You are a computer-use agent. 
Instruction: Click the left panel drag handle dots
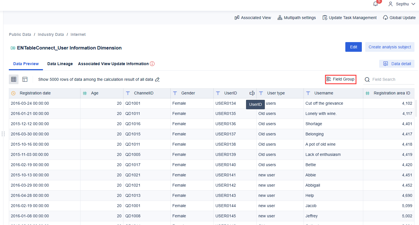[3, 134]
